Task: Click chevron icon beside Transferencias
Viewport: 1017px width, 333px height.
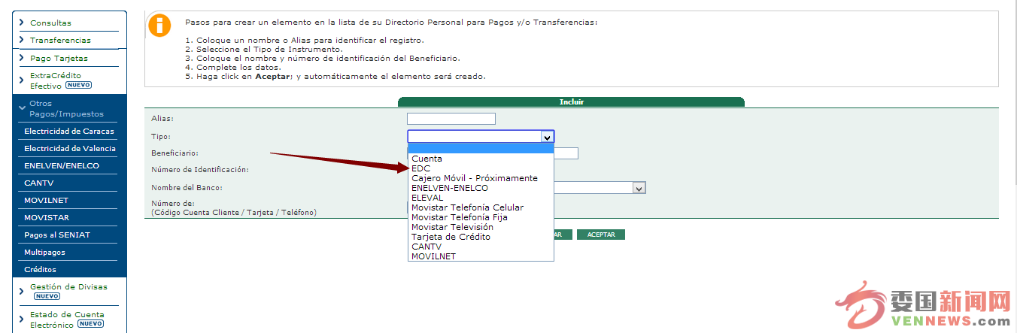Action: 22,40
